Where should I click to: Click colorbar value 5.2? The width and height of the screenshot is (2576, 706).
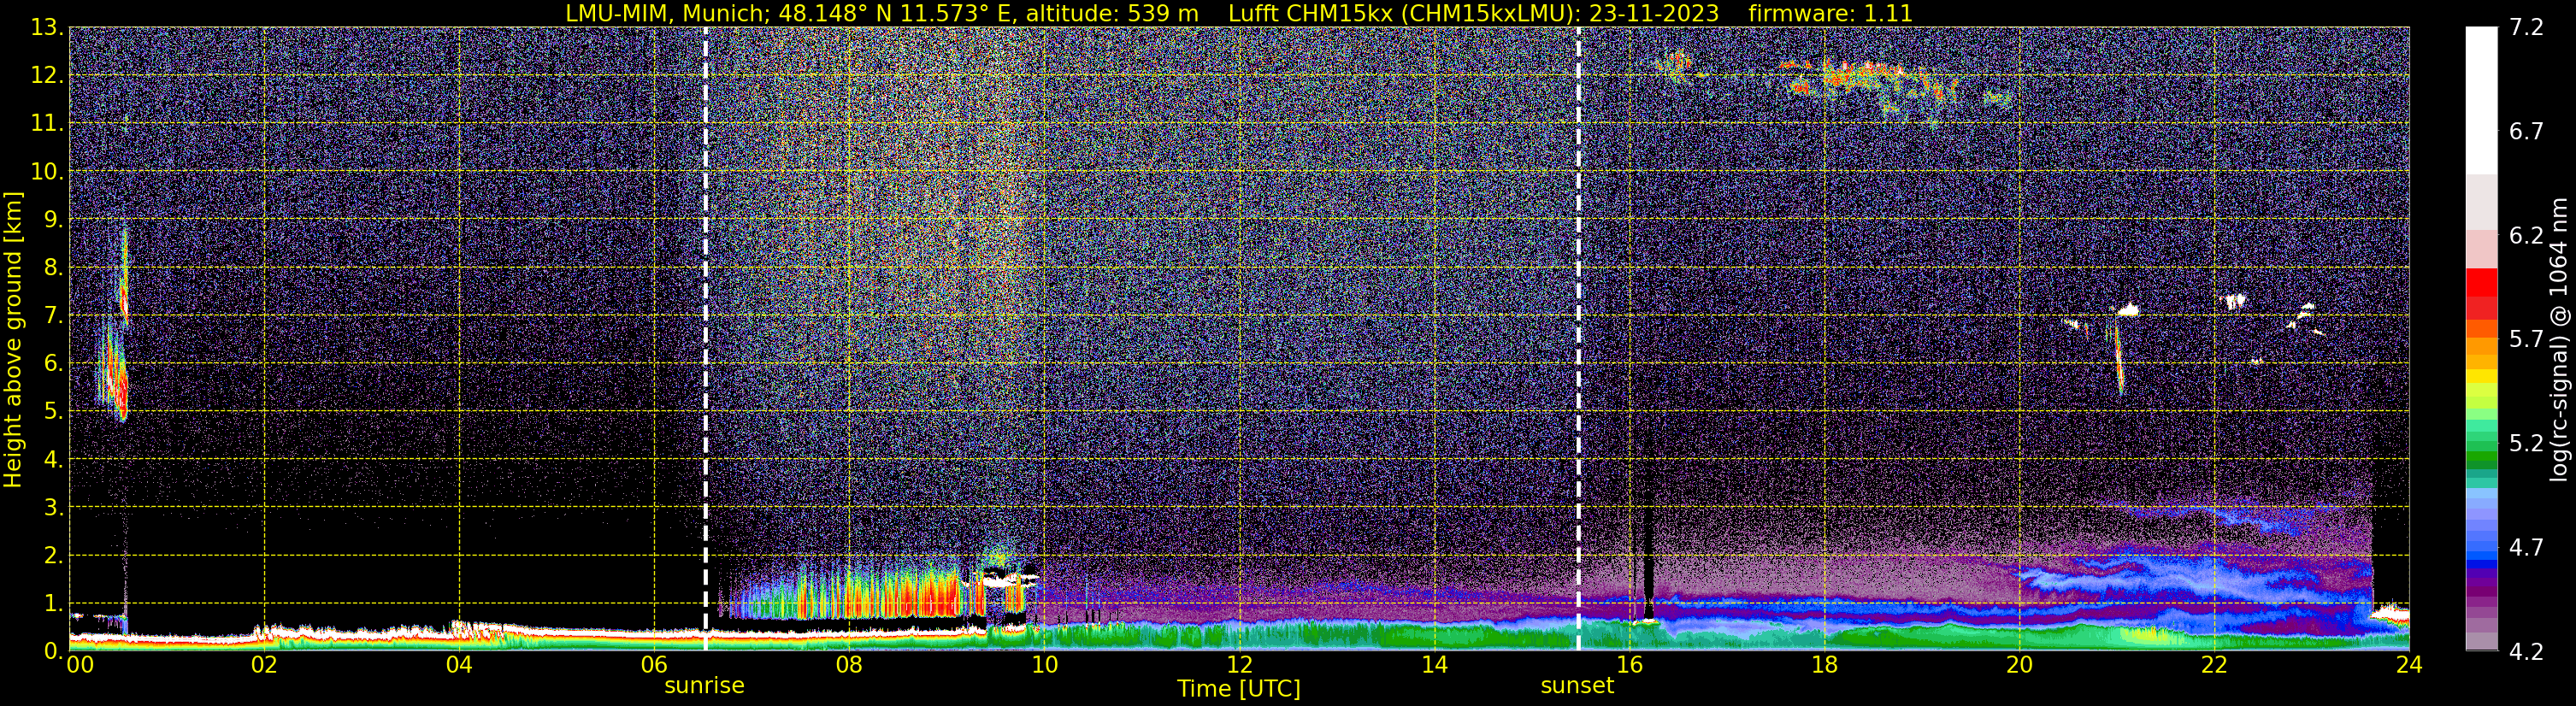2526,443
